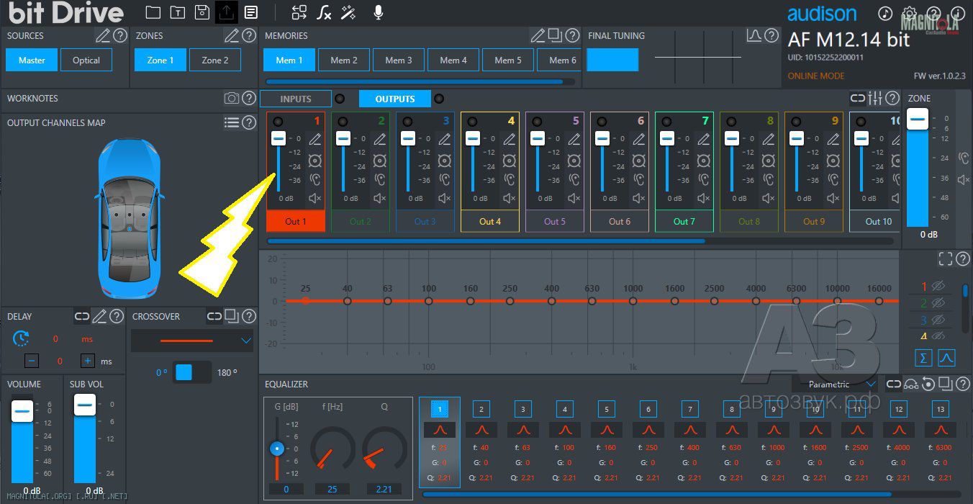The height and width of the screenshot is (504, 973).
Task: Expand the EQ graph to fullscreen
Action: click(x=946, y=259)
